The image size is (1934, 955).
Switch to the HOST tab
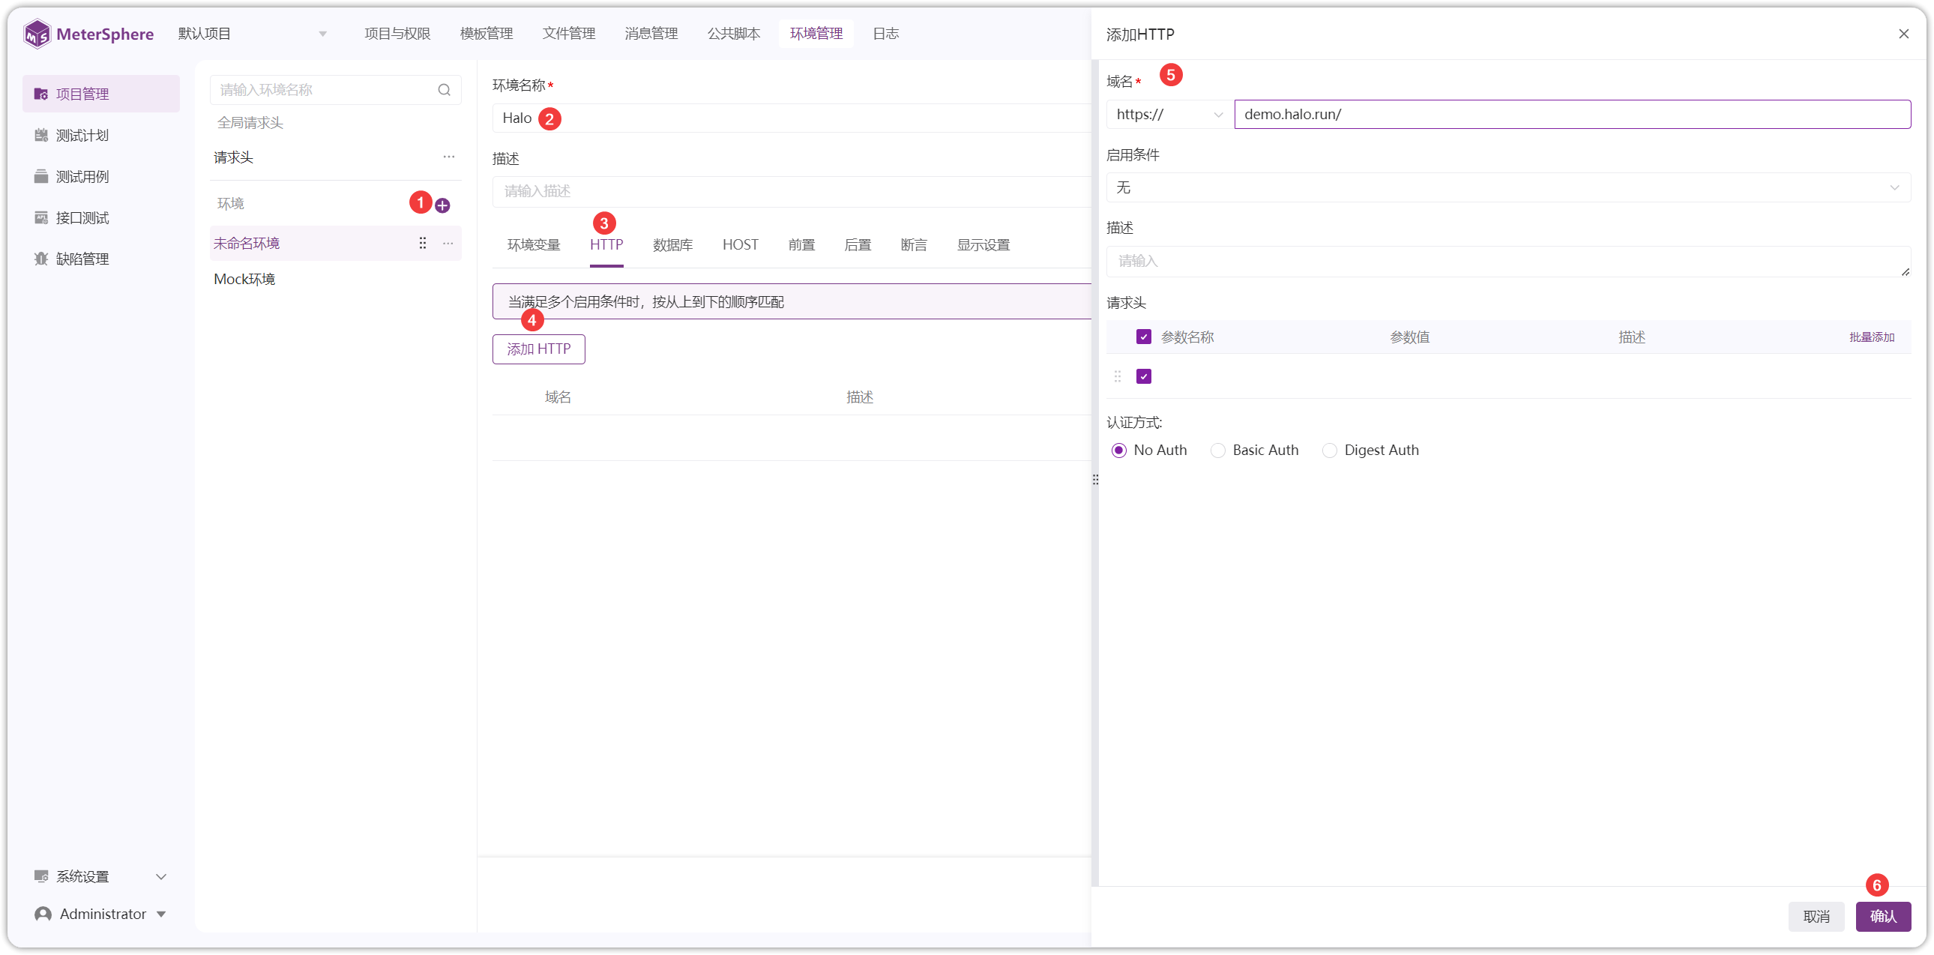tap(741, 246)
